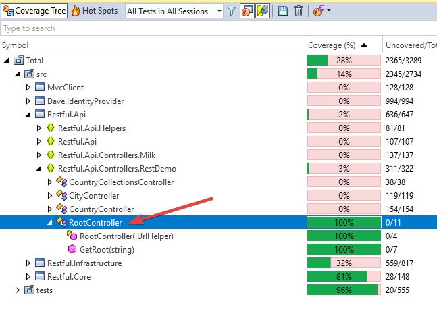Click the Restful.Api project icon
The image size is (437, 314).
(x=40, y=114)
